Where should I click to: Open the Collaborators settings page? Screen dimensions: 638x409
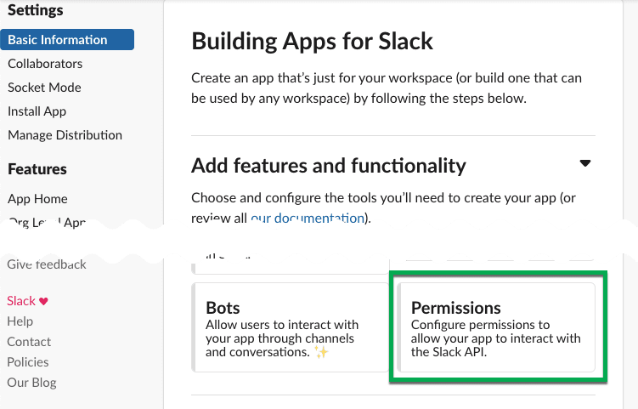(x=45, y=64)
